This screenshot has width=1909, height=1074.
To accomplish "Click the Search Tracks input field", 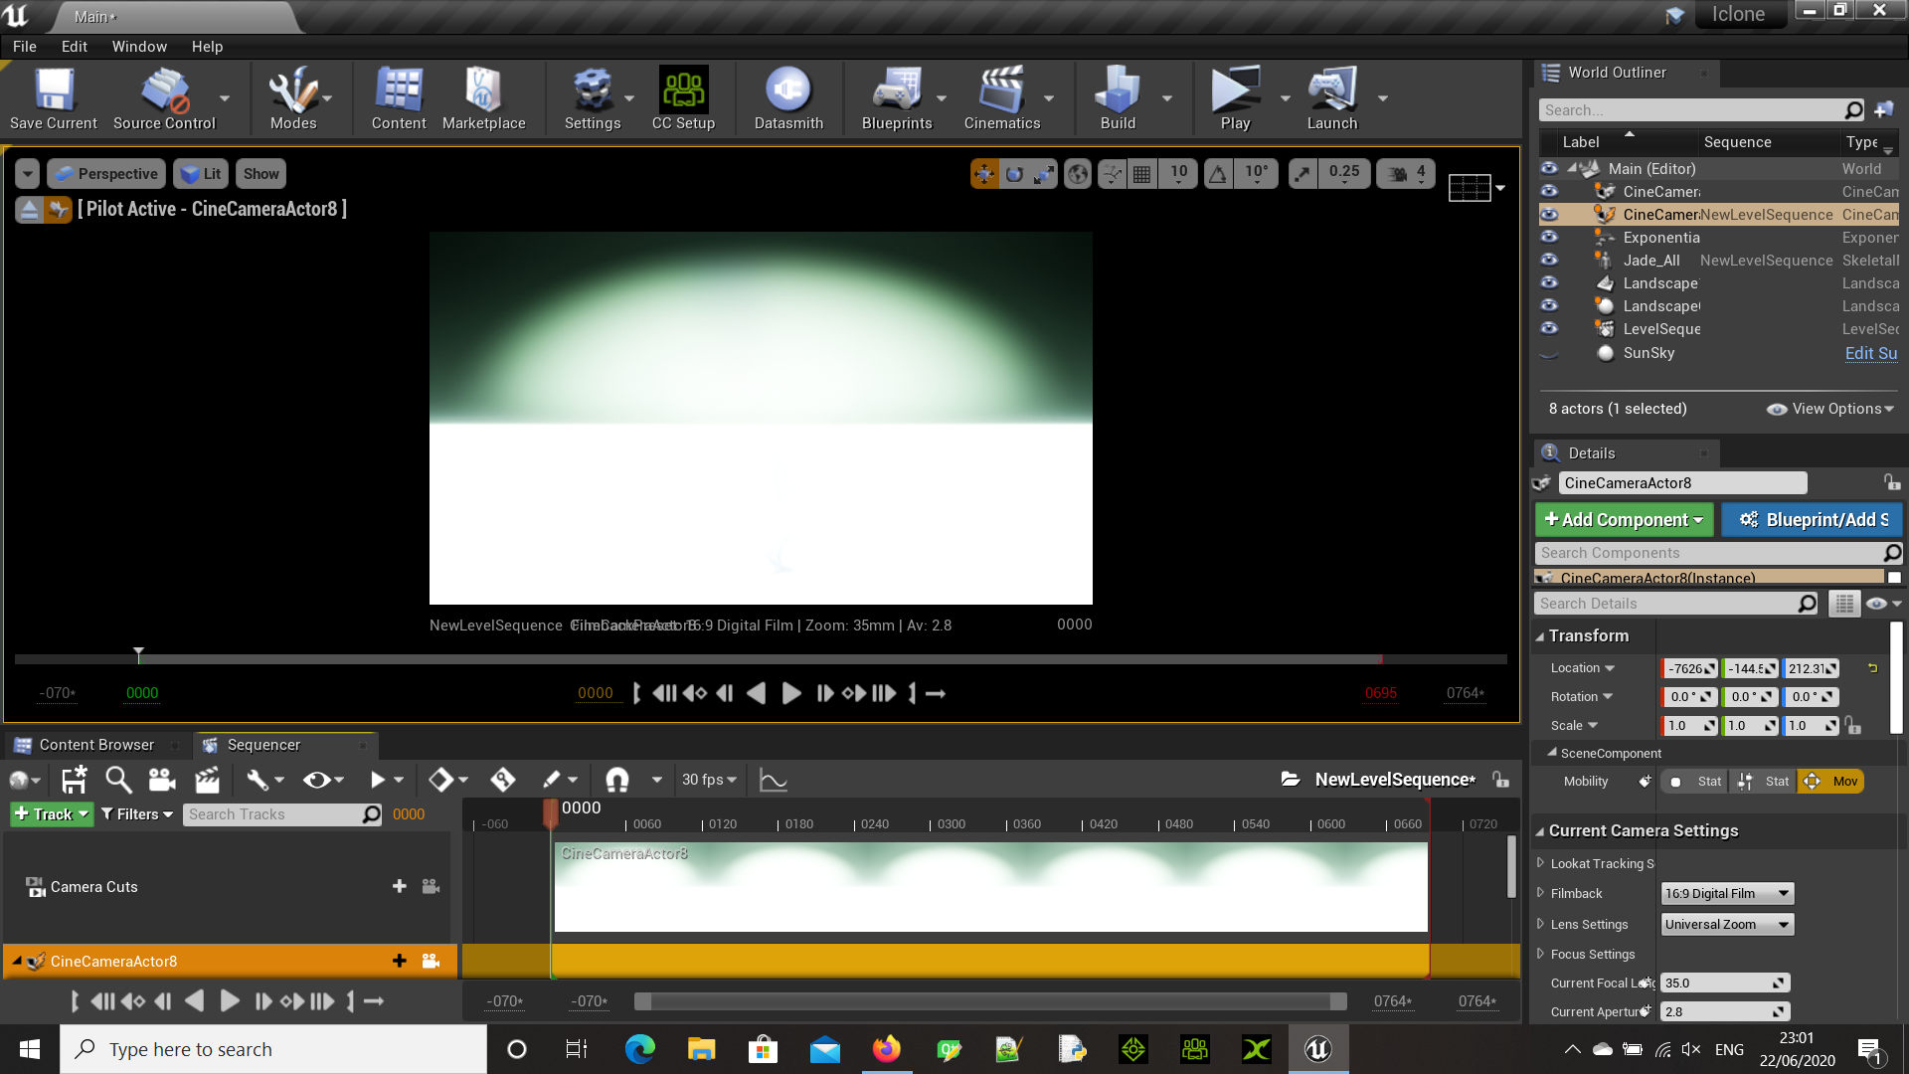I will click(272, 814).
